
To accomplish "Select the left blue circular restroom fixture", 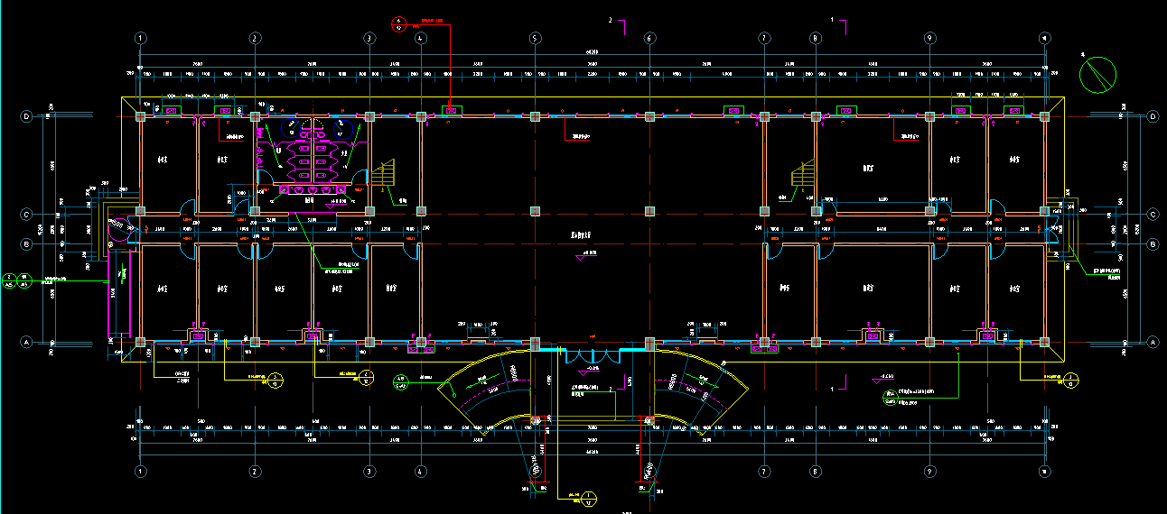I will pos(293,127).
